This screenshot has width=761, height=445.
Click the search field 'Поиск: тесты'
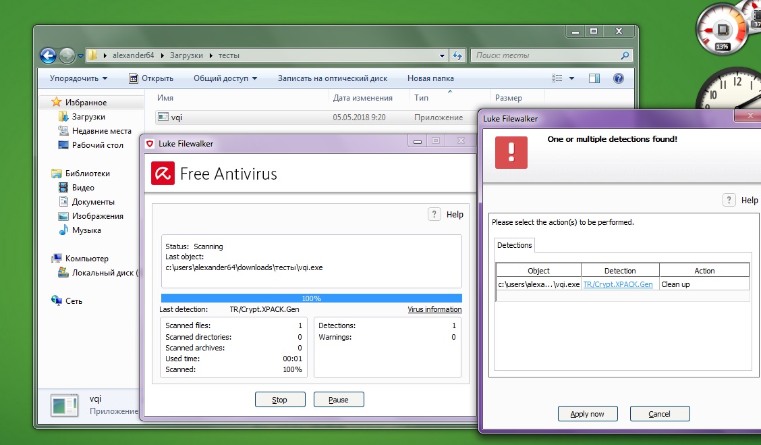(x=546, y=55)
